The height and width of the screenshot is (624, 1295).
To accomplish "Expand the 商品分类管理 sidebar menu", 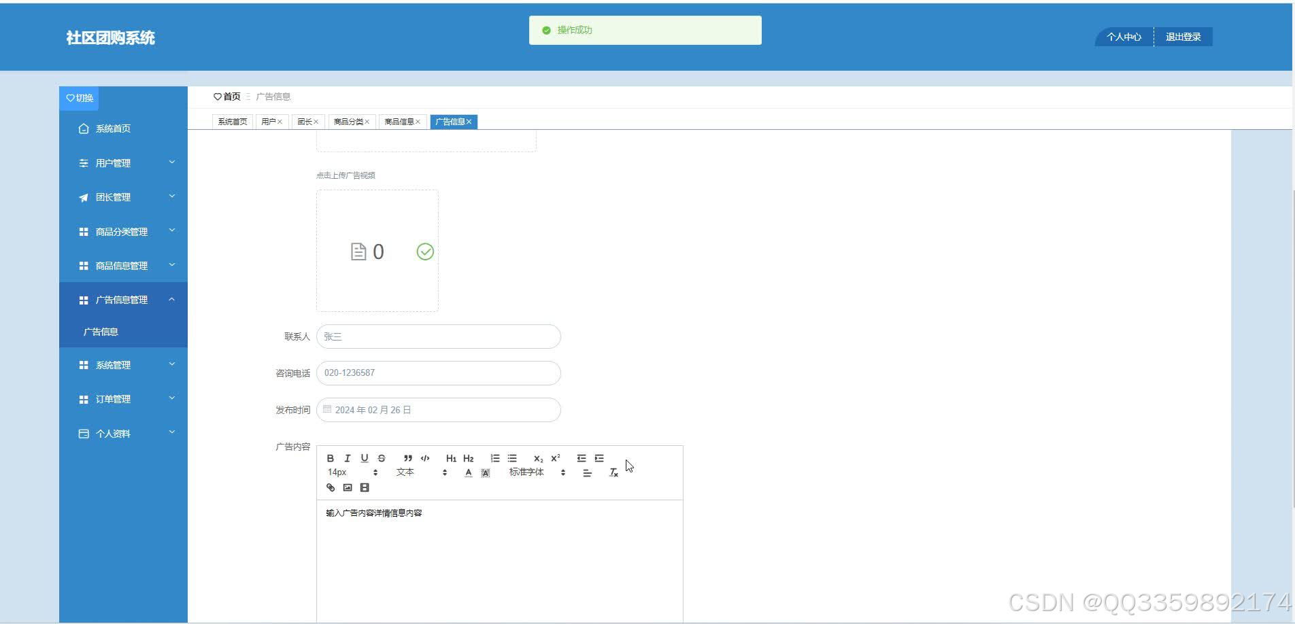I will click(x=123, y=232).
